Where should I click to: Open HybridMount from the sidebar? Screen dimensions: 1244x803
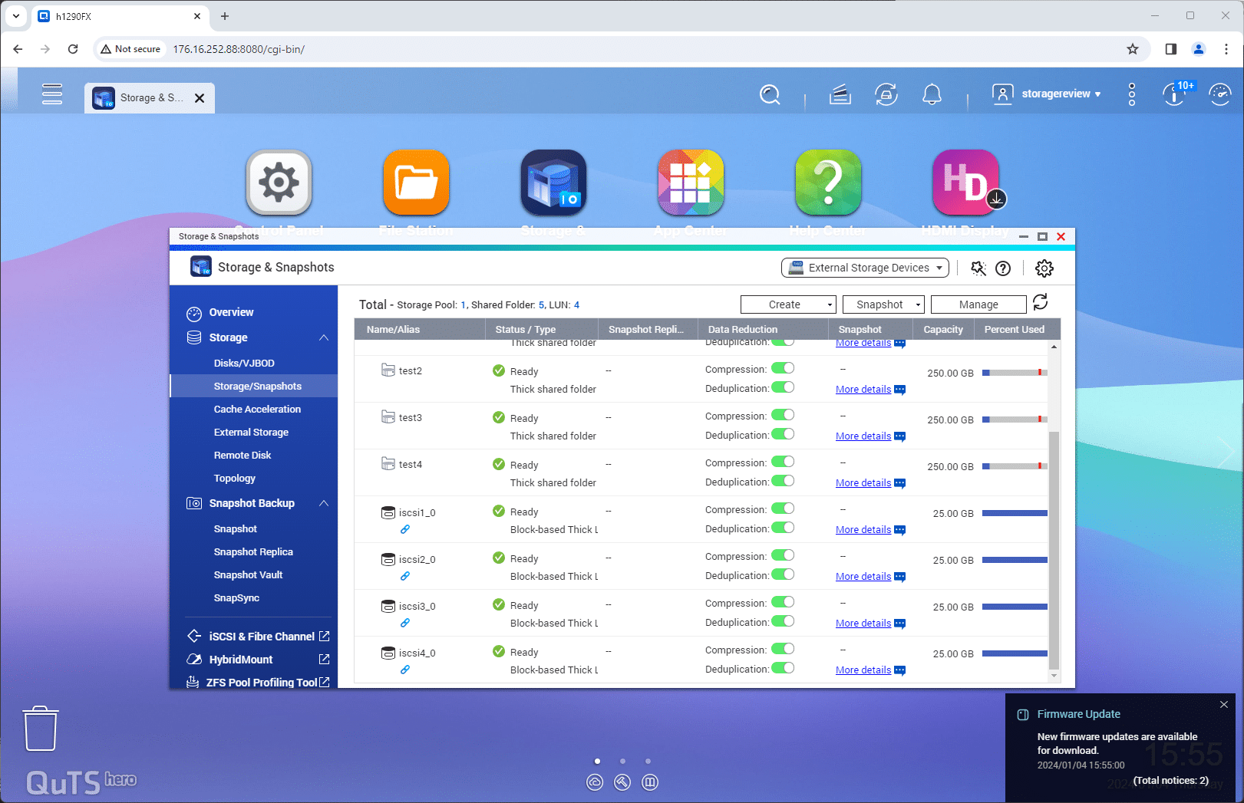click(x=240, y=660)
